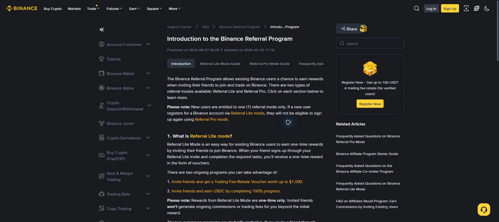This screenshot has height=222, width=499.
Task: Open FAQ on Affiliates Recall Program article
Action: 367,204
